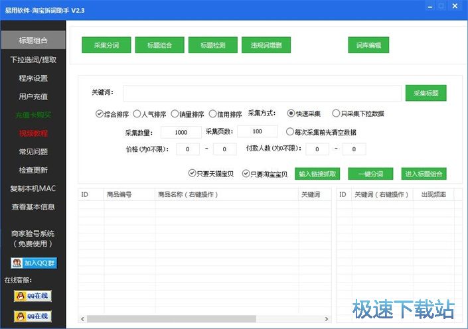Screen dimensions: 468x329
Task: Click the 进入标题组合 button
Action: click(x=424, y=174)
